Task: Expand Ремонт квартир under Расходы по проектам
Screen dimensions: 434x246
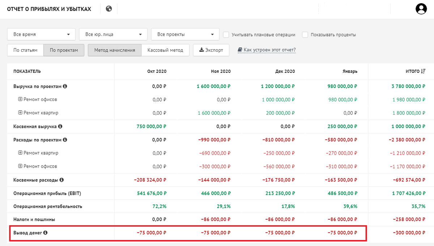Action: coord(20,153)
